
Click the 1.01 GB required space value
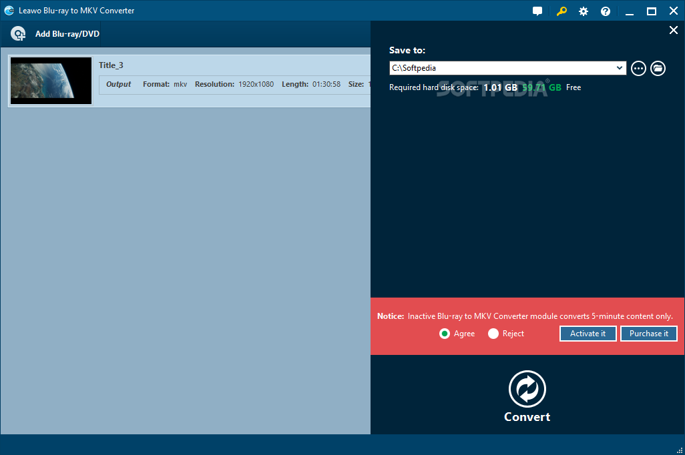(500, 87)
